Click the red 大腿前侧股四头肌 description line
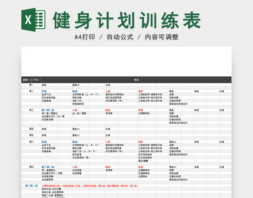The height and width of the screenshot is (198, 253). click(90, 186)
